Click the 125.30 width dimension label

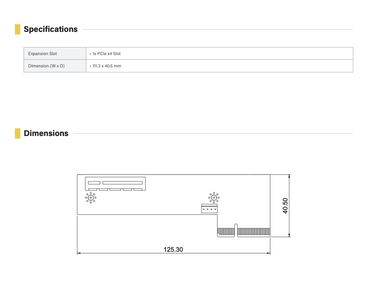pos(173,249)
